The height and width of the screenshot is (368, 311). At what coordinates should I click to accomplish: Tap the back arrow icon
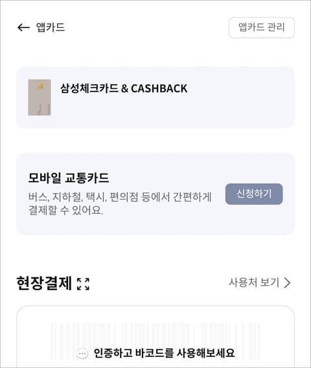click(x=23, y=27)
